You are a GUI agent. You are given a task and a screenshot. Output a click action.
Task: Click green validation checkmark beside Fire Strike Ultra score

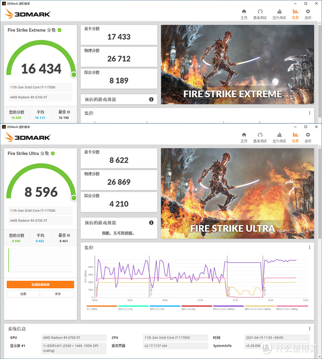pyautogui.click(x=53, y=153)
